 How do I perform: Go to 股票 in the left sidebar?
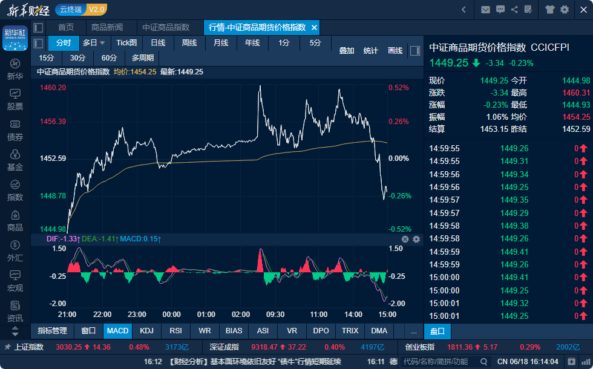click(x=15, y=100)
